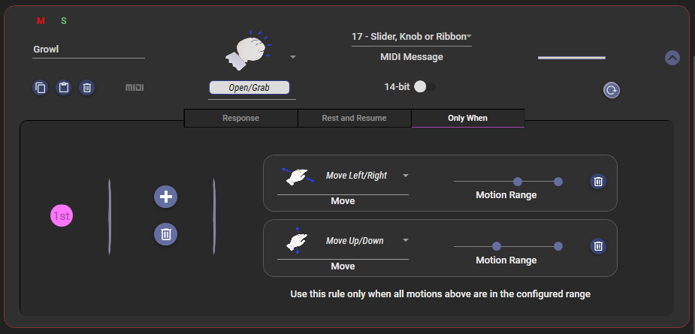Click the copy rule icon
This screenshot has height=334, width=695.
coord(41,88)
